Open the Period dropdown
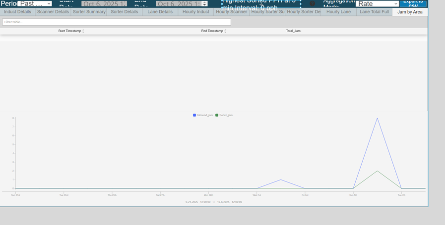445x225 pixels. (35, 4)
